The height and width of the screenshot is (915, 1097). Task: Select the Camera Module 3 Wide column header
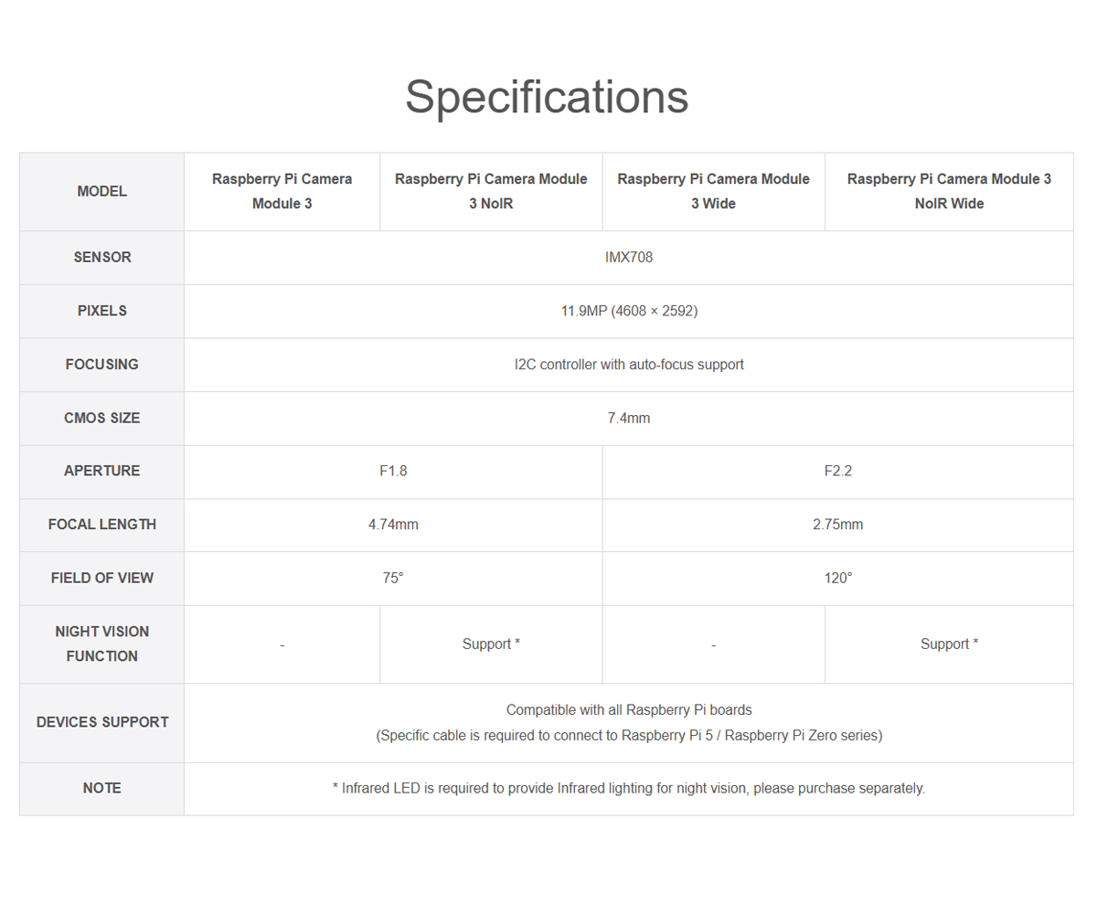coord(713,191)
